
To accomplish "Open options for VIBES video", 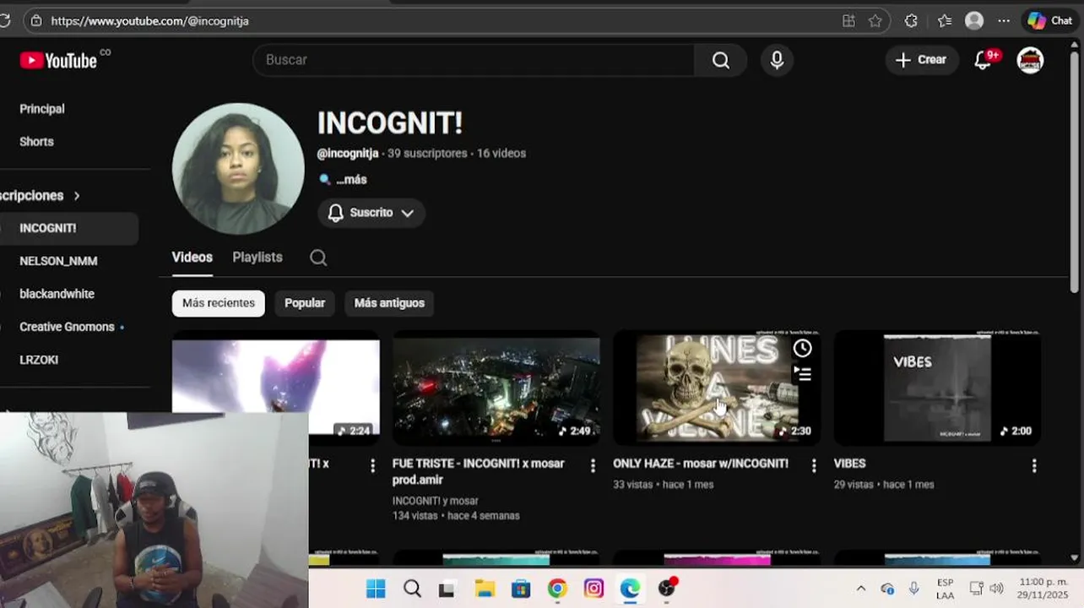I will point(1034,465).
